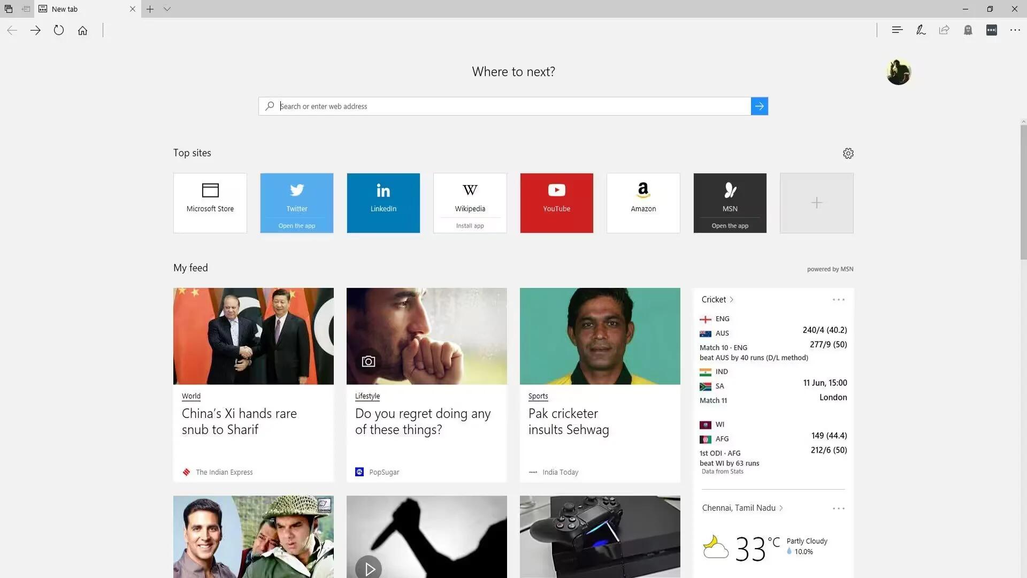Click the 33°C temperature reading
The image size is (1027, 578).
tap(757, 548)
